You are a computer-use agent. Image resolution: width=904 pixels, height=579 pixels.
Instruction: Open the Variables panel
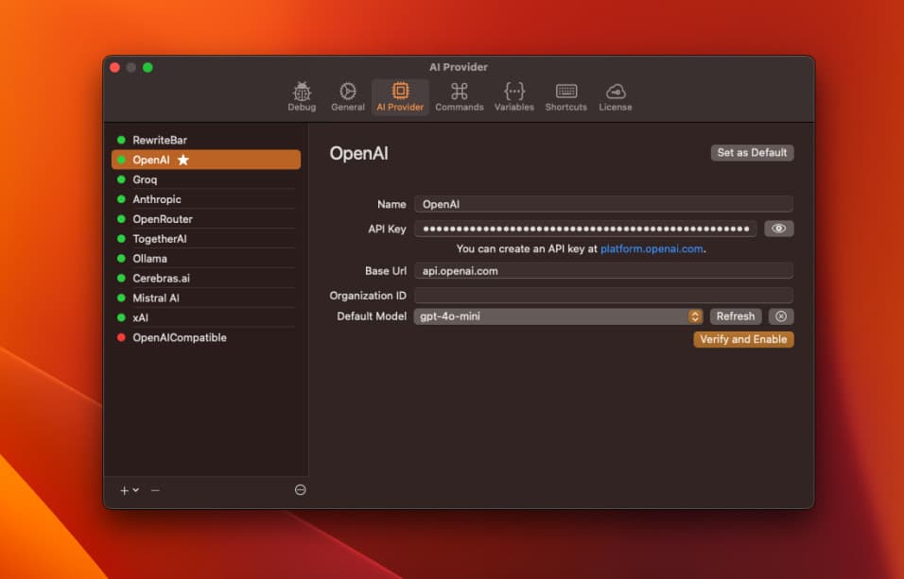(513, 95)
